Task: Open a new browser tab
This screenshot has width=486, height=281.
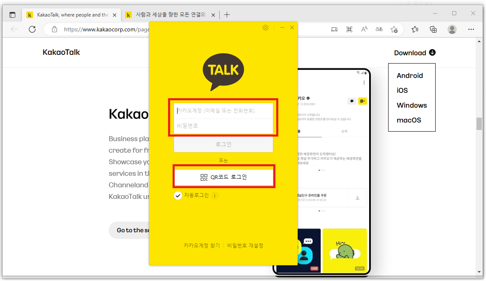Action: point(227,14)
